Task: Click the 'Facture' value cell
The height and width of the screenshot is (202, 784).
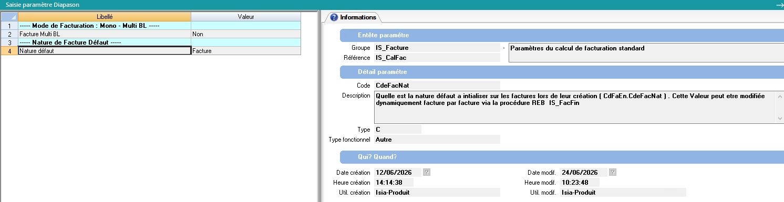Action: tap(246, 51)
